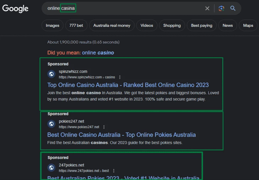Image resolution: width=259 pixels, height=180 pixels.
Task: Switch to Videos filter
Action: (x=147, y=25)
